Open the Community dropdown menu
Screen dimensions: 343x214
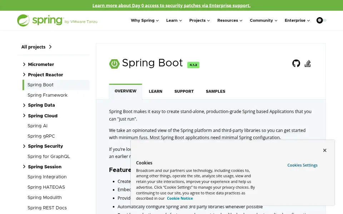coord(264,20)
